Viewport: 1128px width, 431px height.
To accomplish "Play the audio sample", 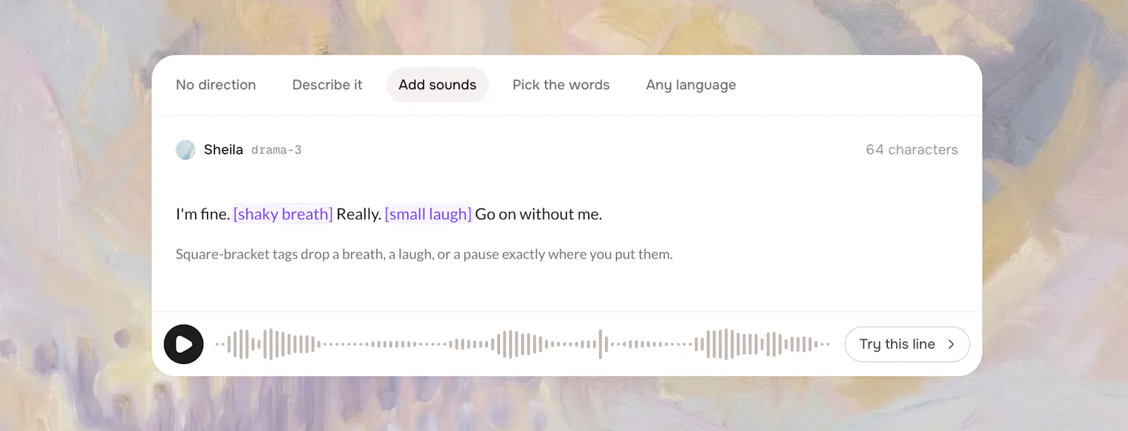I will [184, 344].
